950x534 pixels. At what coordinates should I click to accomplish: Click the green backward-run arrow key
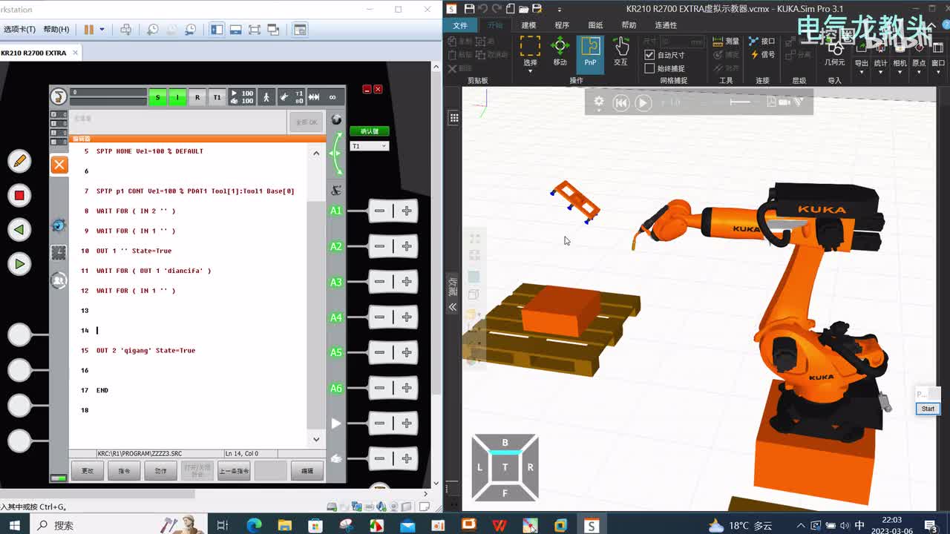[19, 230]
